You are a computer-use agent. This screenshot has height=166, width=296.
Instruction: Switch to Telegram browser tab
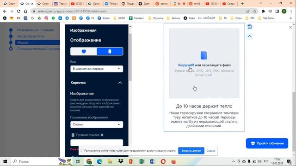111,4
